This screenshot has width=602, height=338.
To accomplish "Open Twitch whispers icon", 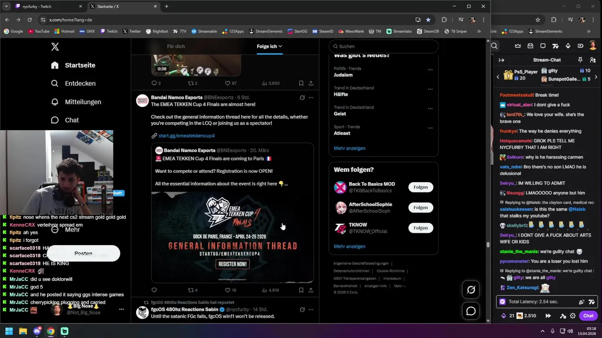I will click(x=543, y=46).
